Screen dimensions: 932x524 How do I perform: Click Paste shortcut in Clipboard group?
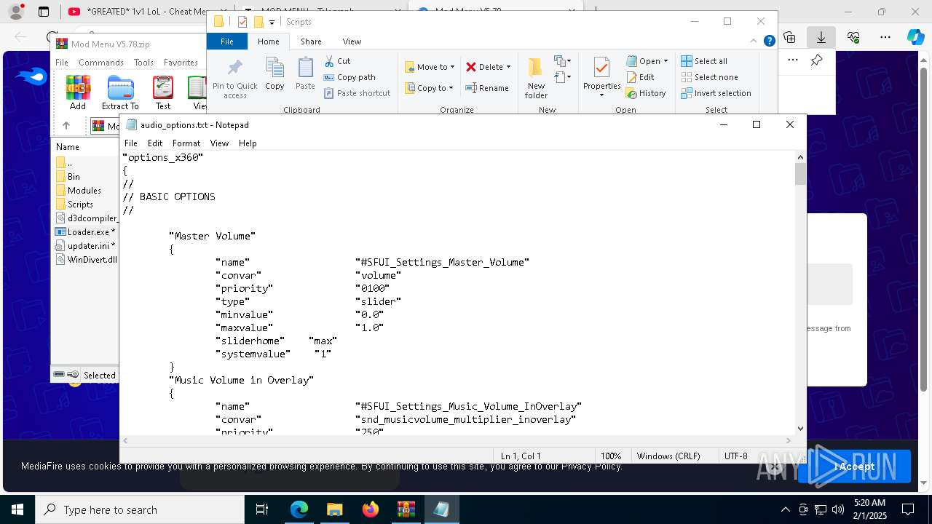point(357,93)
